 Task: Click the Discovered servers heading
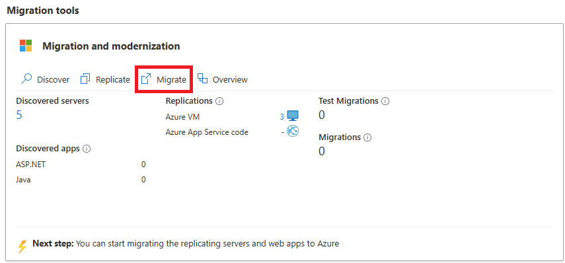[53, 101]
